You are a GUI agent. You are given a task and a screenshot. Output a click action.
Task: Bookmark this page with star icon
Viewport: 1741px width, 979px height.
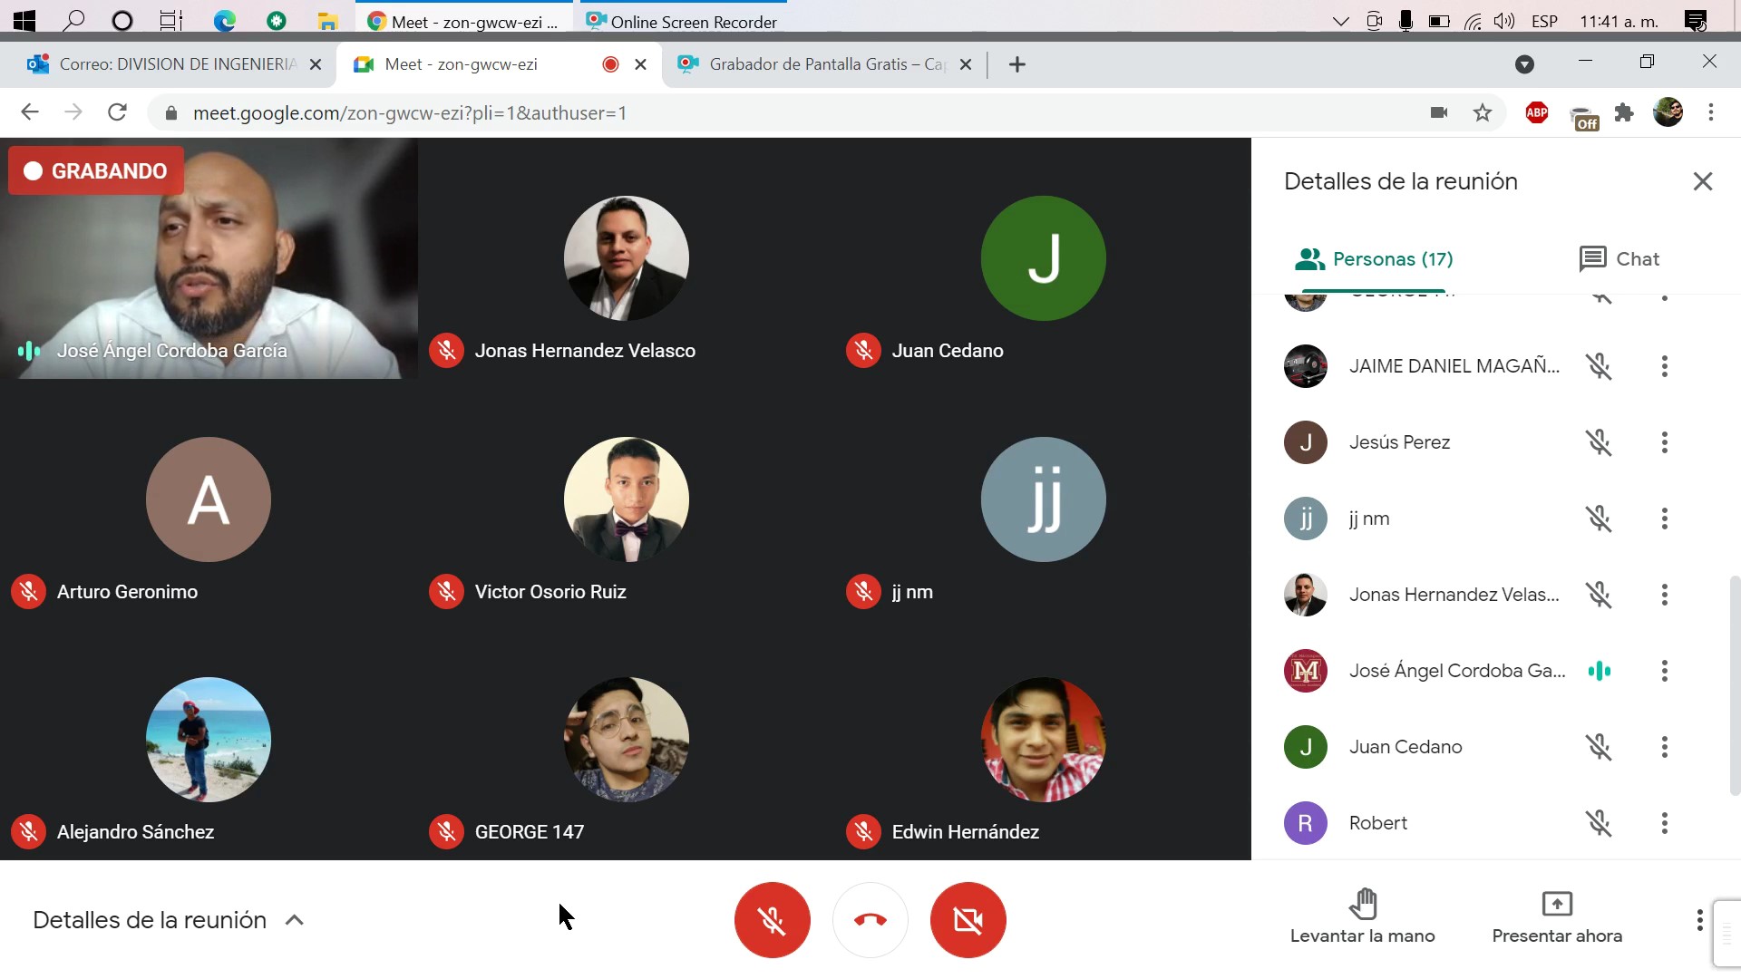pyautogui.click(x=1483, y=112)
